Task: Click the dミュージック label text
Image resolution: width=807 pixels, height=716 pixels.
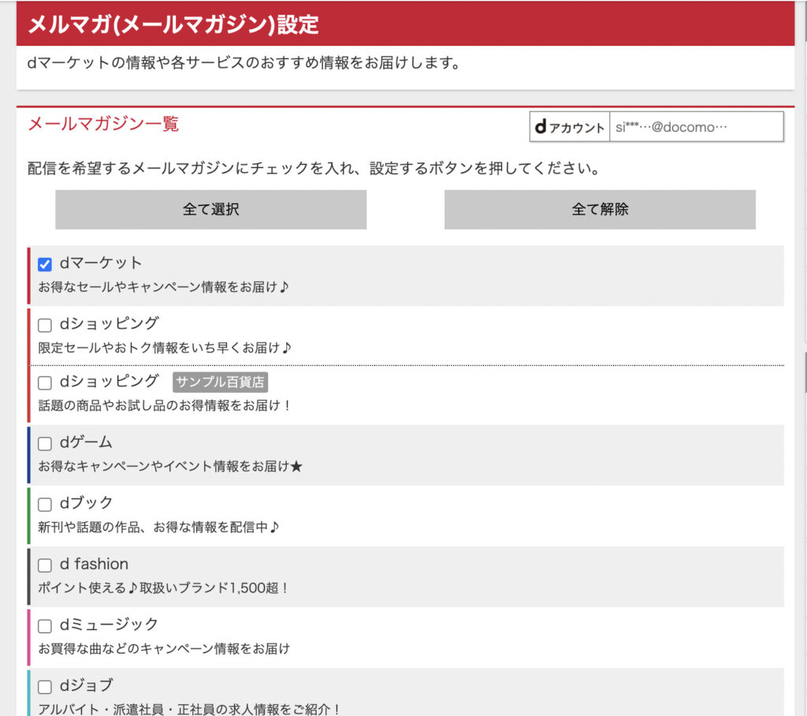Action: click(x=109, y=625)
